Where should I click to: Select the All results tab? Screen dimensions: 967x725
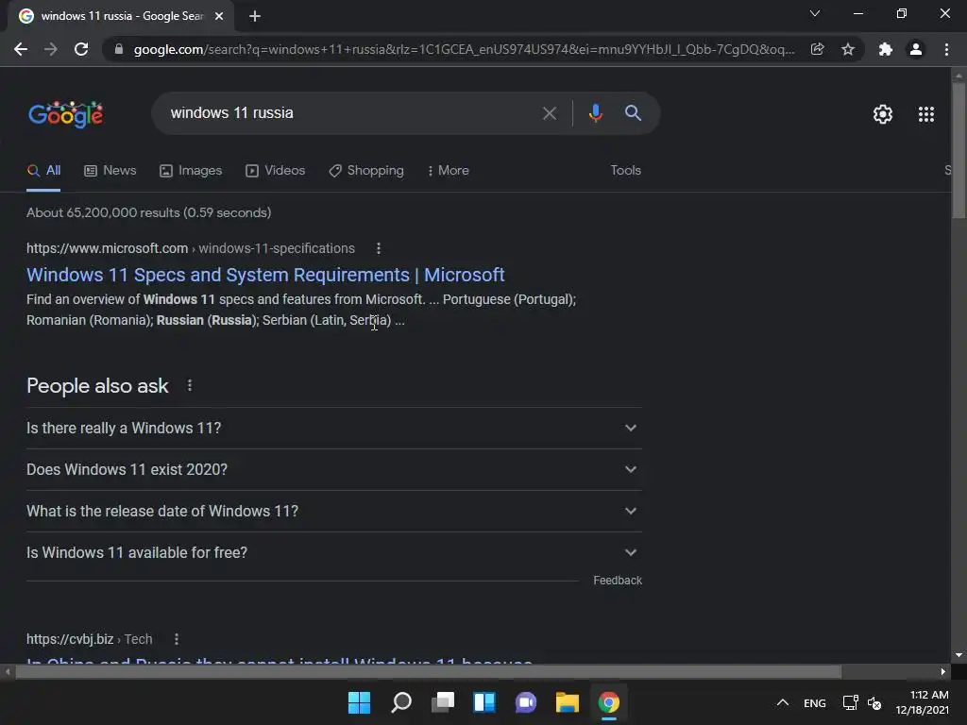(43, 171)
